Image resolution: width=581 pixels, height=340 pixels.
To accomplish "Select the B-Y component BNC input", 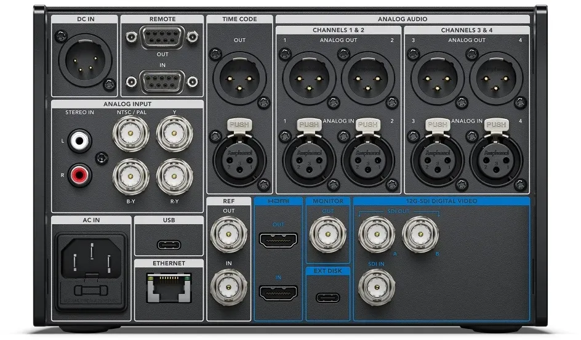I will 131,177.
